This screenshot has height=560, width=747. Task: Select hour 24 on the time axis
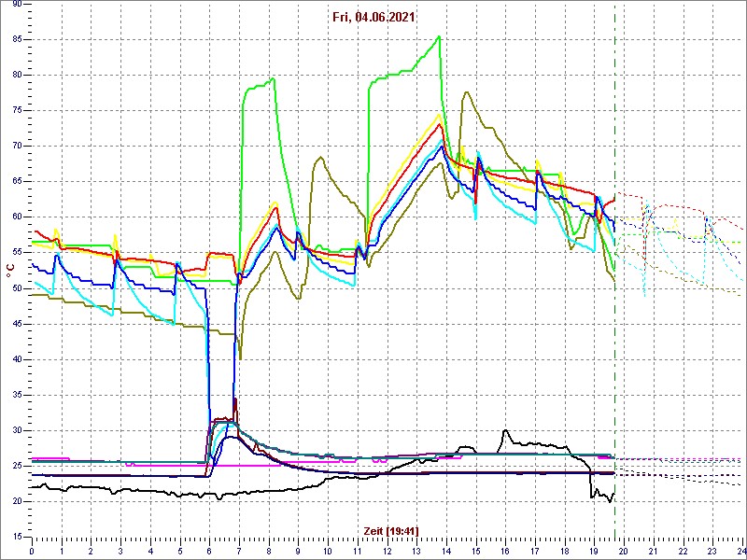pyautogui.click(x=741, y=551)
